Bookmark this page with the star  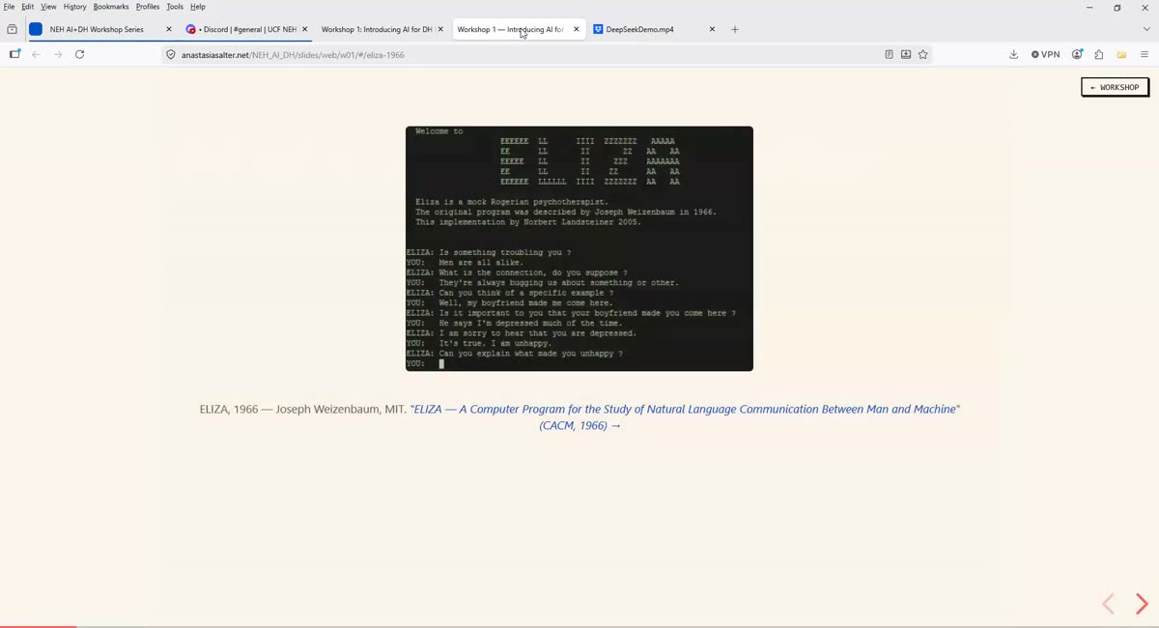pos(923,54)
